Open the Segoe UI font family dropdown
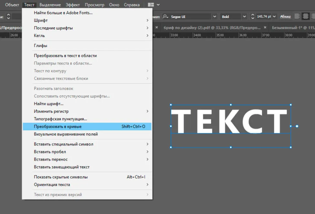 (215, 16)
